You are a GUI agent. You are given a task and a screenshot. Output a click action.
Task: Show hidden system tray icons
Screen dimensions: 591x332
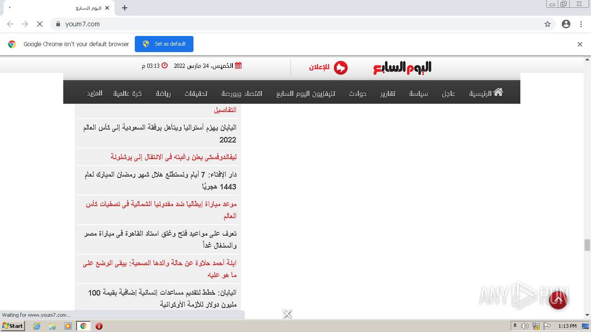515,326
